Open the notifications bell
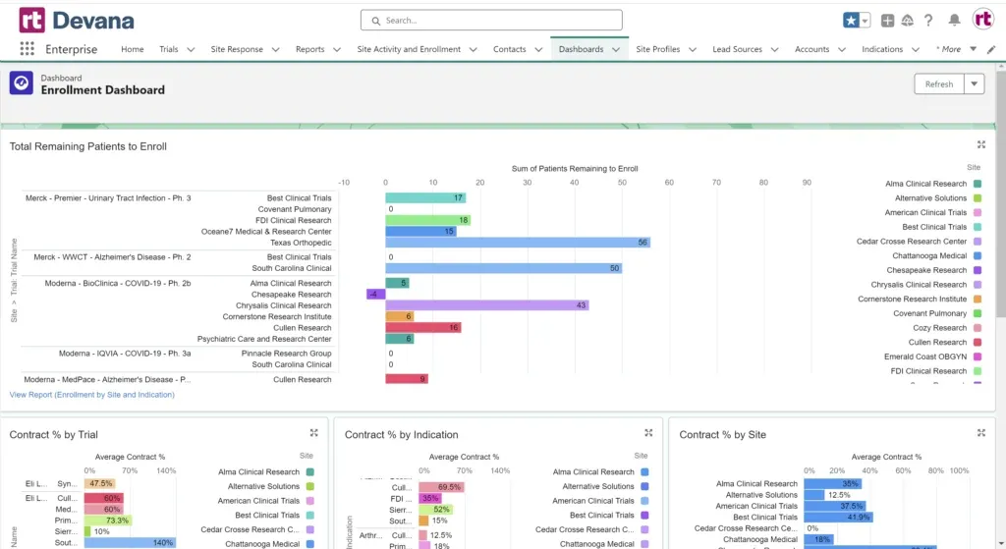 click(x=955, y=21)
